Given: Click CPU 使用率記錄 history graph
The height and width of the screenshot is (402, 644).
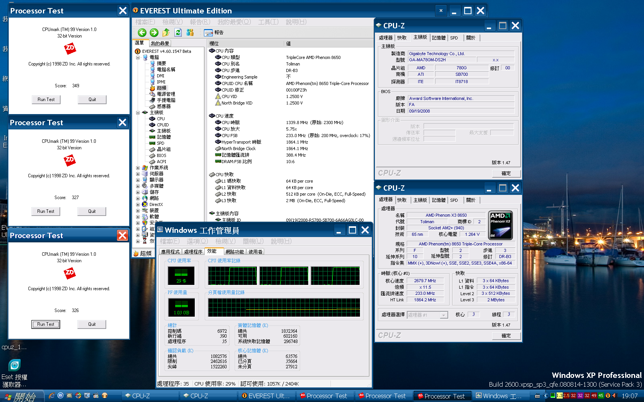Looking at the screenshot, I should coord(284,276).
